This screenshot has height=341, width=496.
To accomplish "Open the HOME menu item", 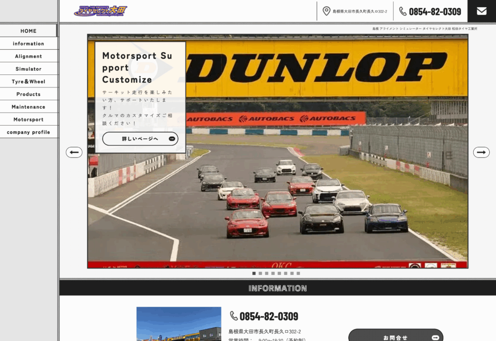I will pos(29,31).
